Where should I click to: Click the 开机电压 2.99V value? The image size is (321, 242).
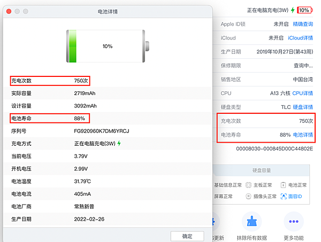(81, 169)
